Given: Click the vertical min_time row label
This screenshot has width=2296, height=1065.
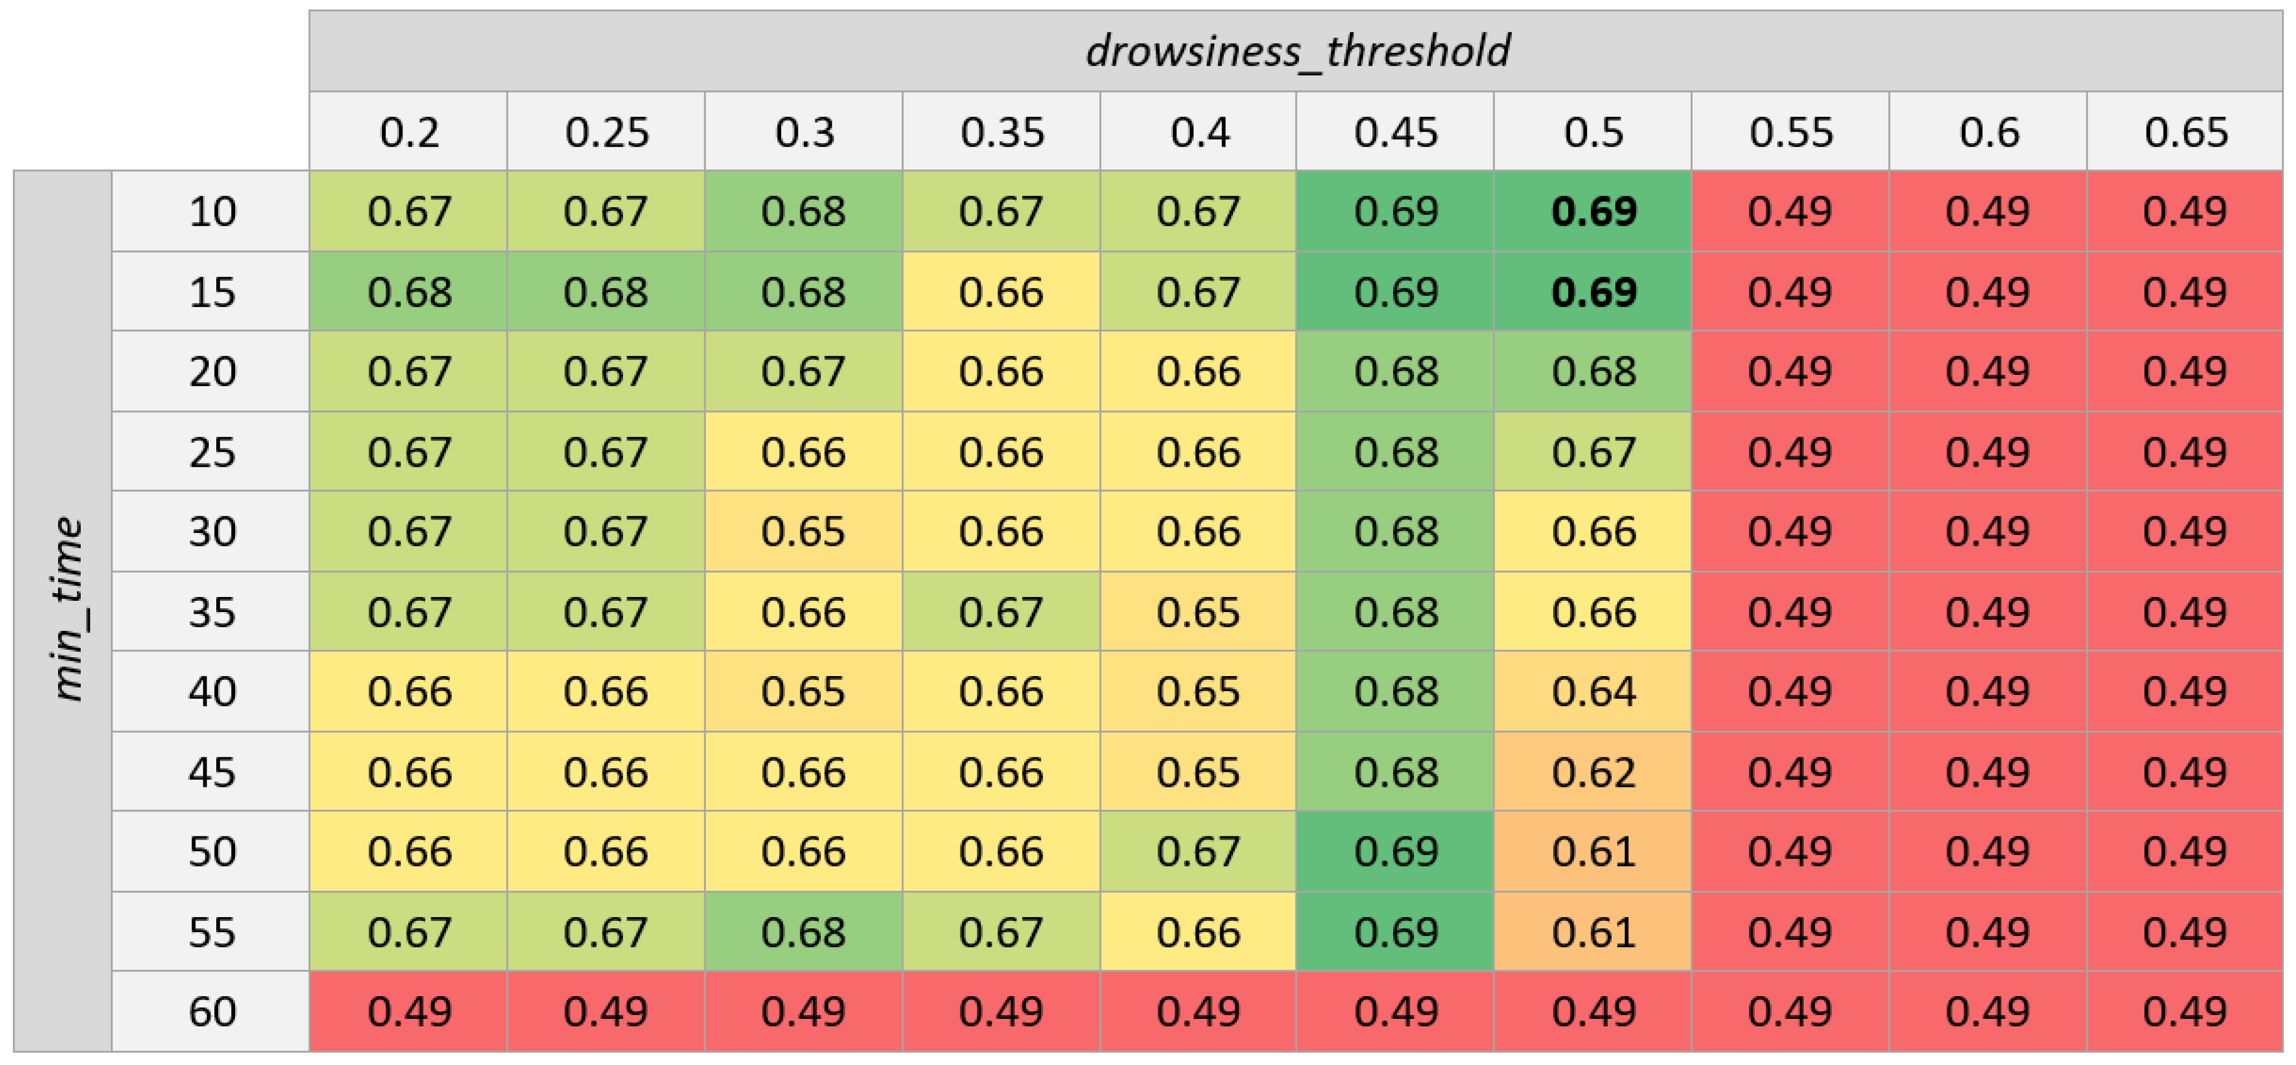Looking at the screenshot, I should (x=64, y=610).
